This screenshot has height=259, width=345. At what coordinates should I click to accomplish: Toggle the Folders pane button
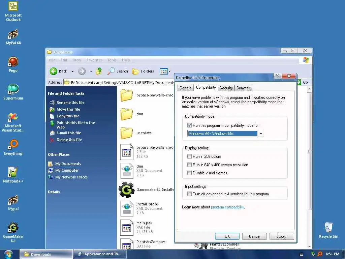[x=143, y=71]
